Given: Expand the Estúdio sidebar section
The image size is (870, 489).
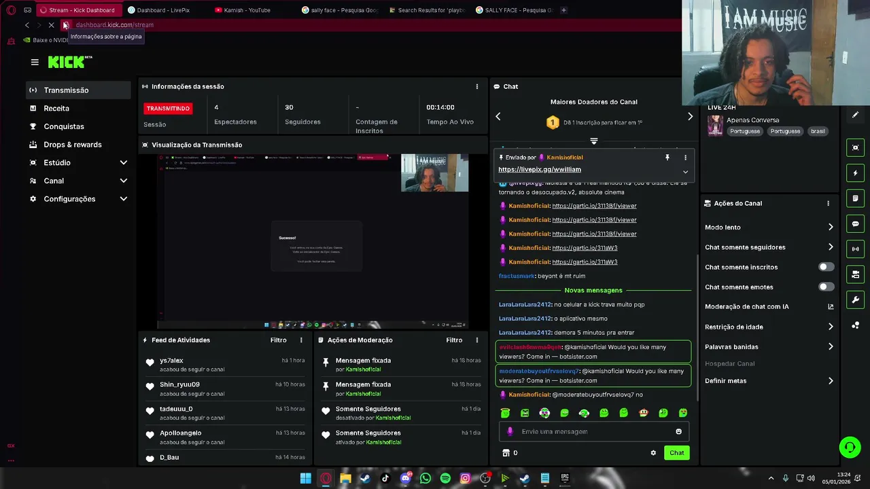Looking at the screenshot, I should pyautogui.click(x=124, y=163).
